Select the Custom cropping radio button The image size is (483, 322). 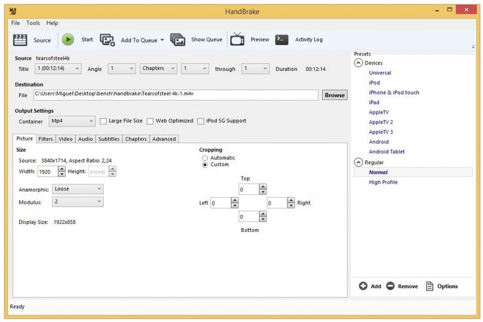click(205, 165)
